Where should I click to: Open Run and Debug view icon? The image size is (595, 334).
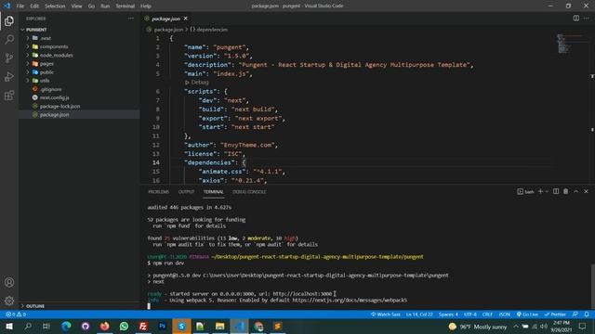9,76
